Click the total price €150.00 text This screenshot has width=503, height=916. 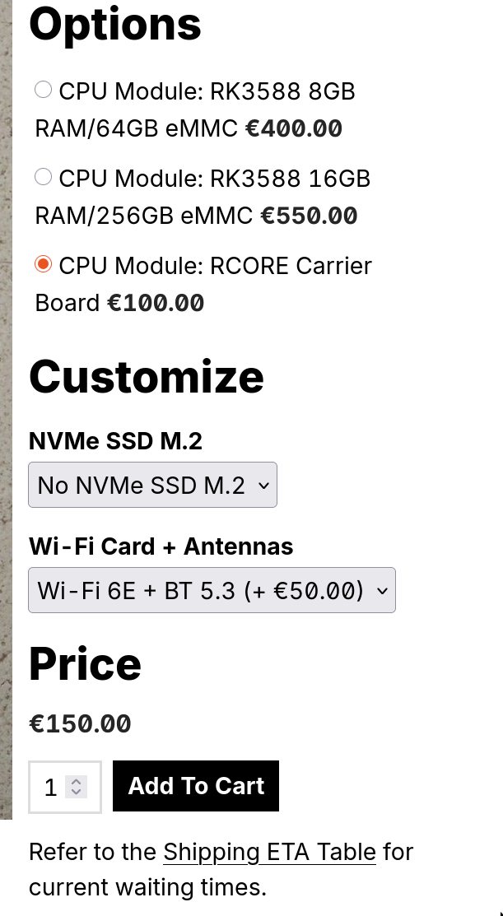pyautogui.click(x=80, y=724)
